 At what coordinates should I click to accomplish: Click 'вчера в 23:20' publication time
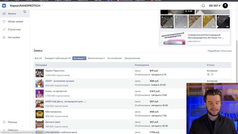[x=158, y=85]
